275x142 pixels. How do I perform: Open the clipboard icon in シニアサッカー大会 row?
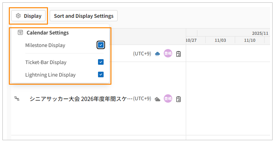pos(179,99)
